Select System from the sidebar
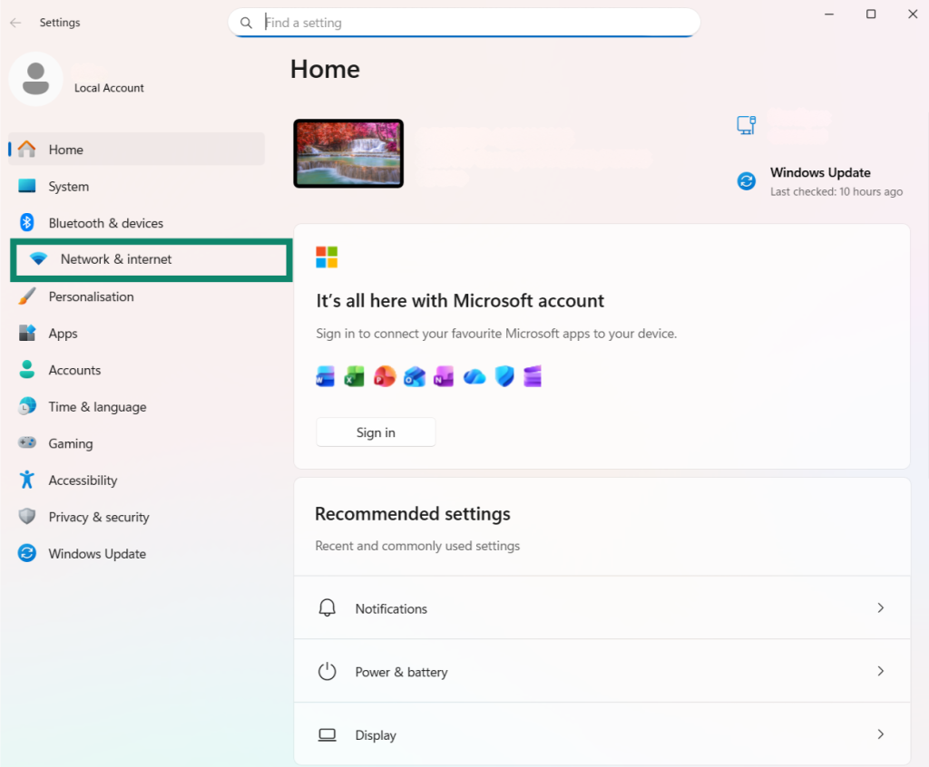 [x=69, y=187]
